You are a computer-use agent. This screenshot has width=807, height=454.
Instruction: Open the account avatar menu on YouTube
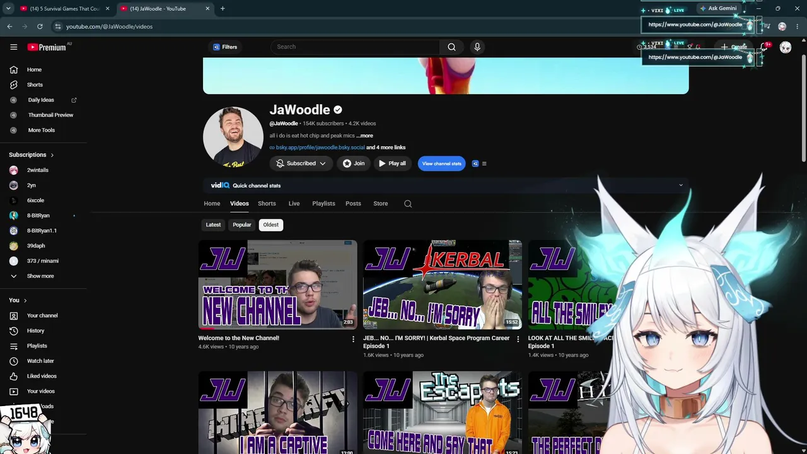pyautogui.click(x=786, y=47)
